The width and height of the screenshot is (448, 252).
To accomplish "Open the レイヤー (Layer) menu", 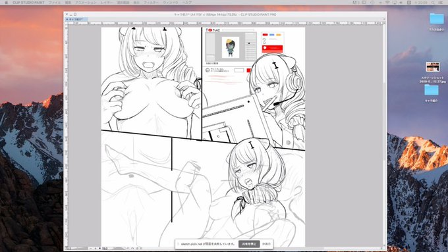I will tap(107, 2).
